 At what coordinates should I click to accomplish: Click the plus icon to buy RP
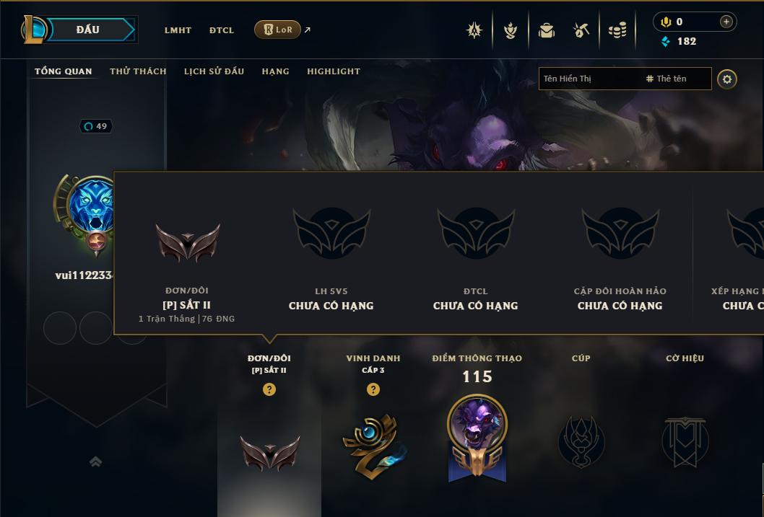point(726,22)
